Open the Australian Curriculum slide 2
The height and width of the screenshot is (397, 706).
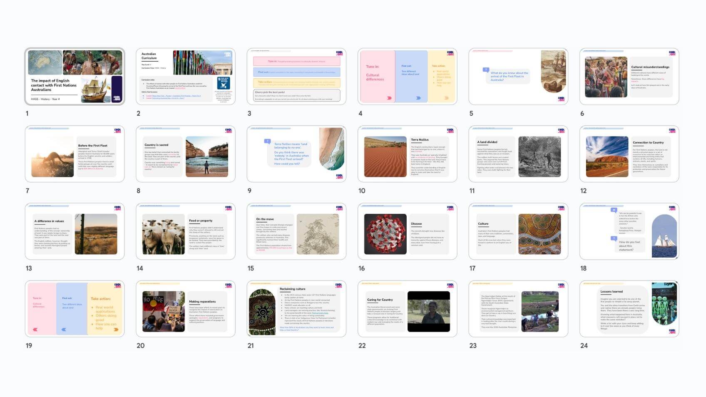click(x=185, y=77)
